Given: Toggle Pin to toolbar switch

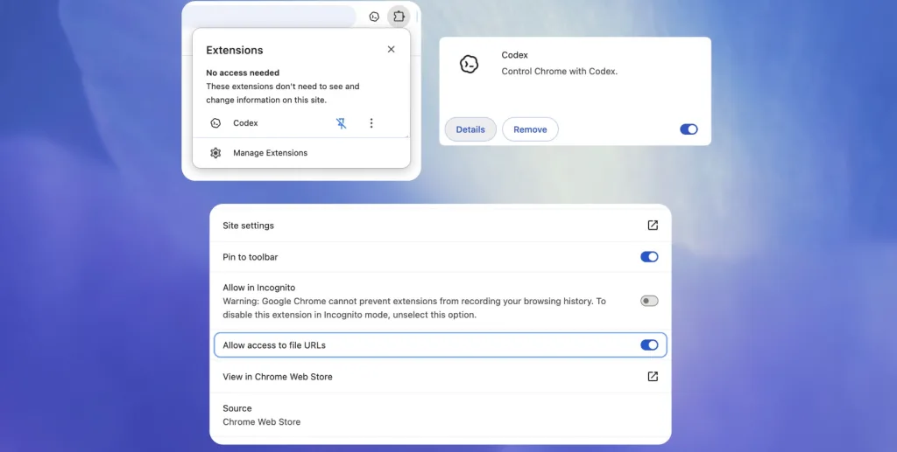Looking at the screenshot, I should [x=649, y=257].
